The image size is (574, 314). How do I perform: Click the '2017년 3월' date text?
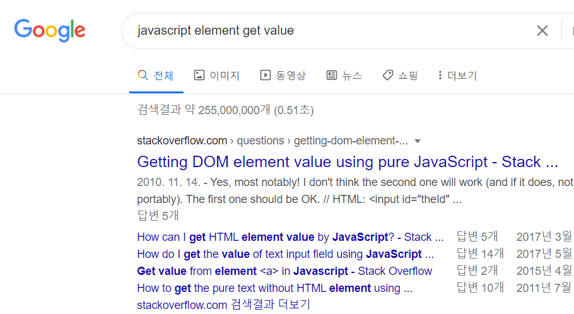pyautogui.click(x=544, y=237)
